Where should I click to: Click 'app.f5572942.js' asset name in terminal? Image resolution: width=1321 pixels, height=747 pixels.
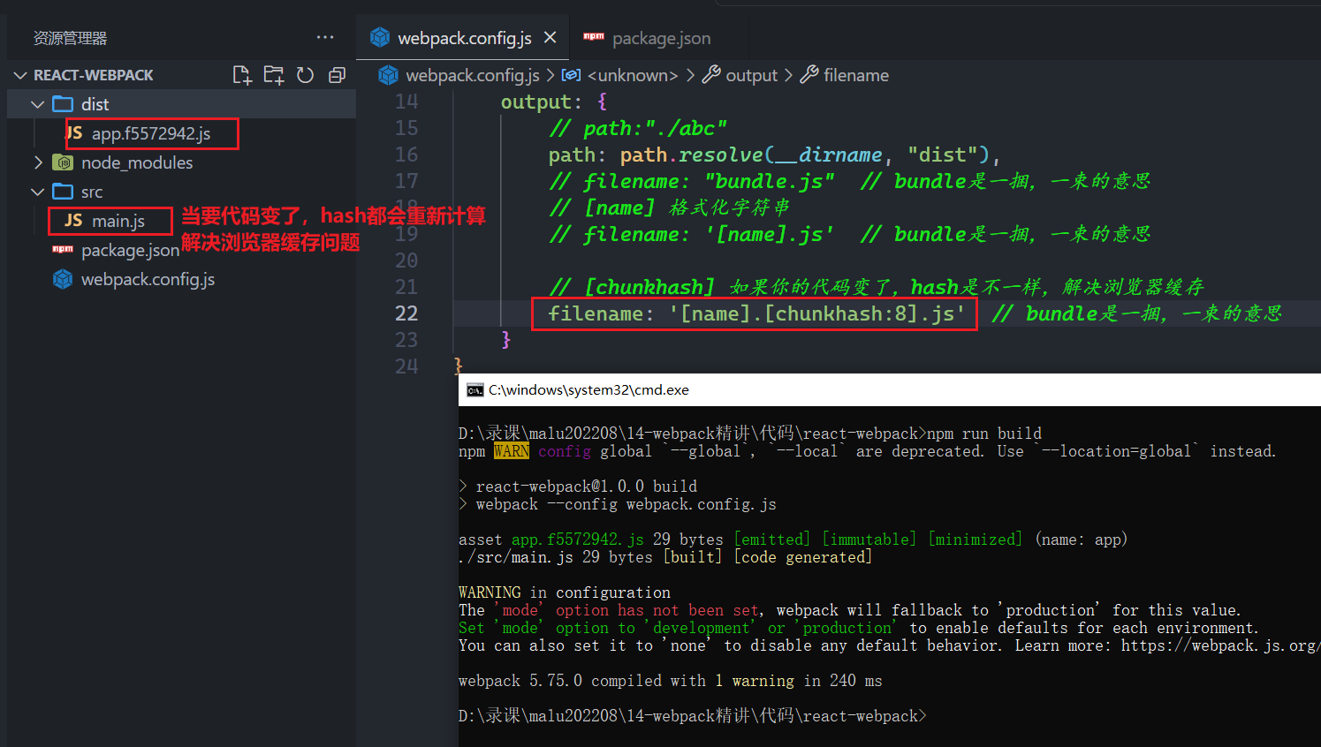[x=578, y=539]
